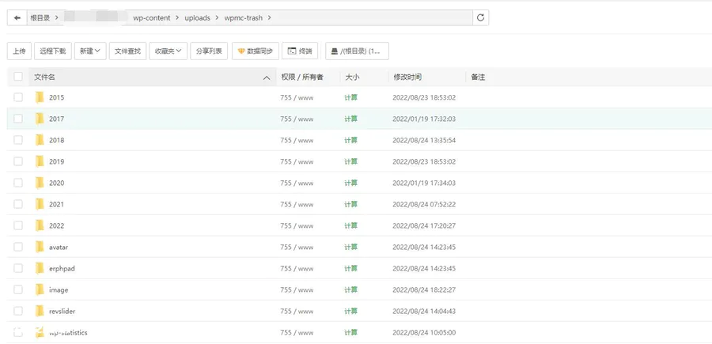The height and width of the screenshot is (344, 712).
Task: Go to uploads in breadcrumb
Action: click(x=198, y=17)
